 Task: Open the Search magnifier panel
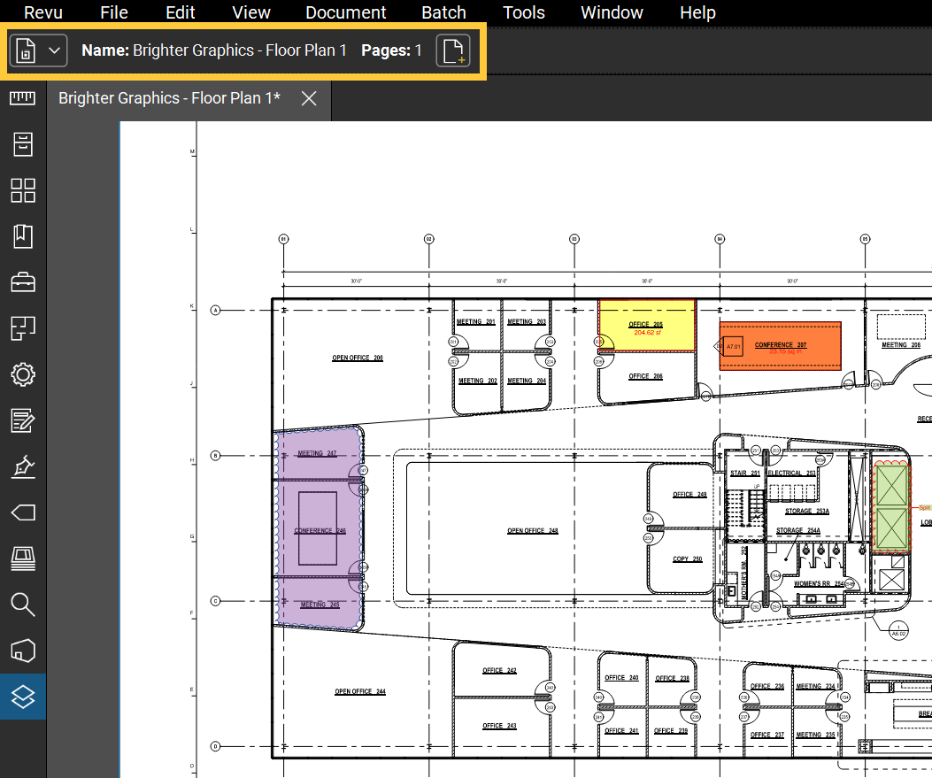22,605
